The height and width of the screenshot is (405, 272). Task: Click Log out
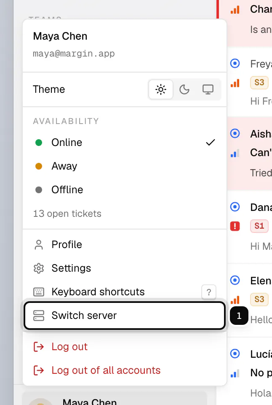point(125,347)
